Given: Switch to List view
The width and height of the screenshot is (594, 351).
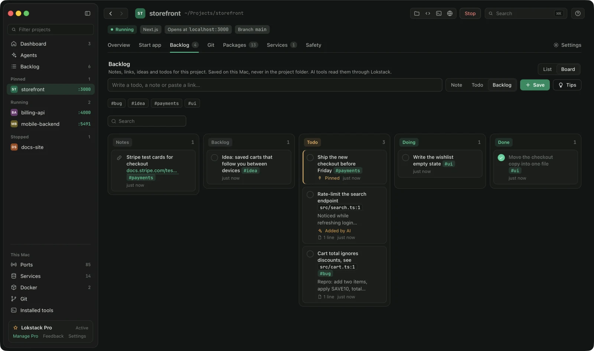Looking at the screenshot, I should click(x=547, y=69).
